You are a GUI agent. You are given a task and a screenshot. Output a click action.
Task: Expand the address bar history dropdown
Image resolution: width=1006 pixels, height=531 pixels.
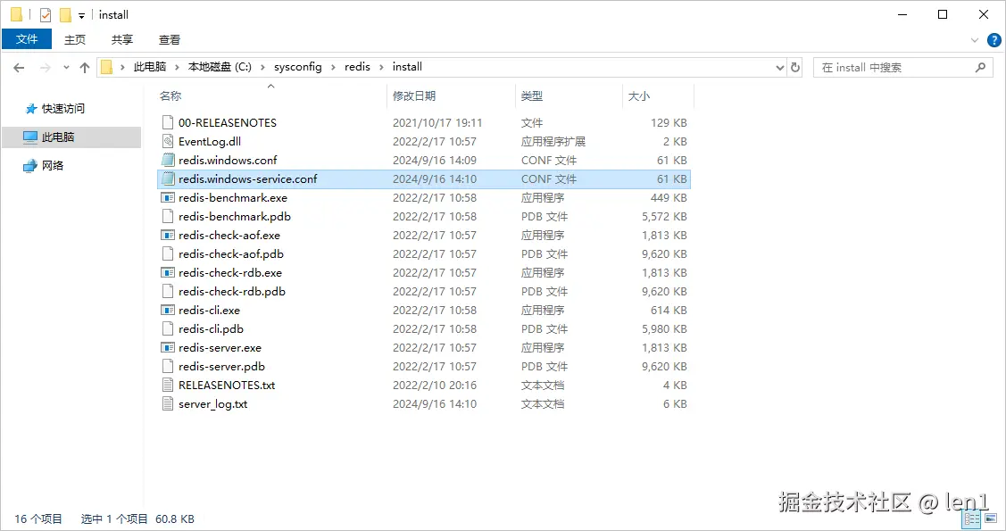779,67
